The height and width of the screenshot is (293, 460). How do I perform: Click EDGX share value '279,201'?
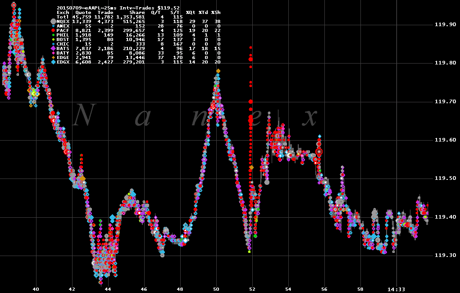[x=134, y=62]
